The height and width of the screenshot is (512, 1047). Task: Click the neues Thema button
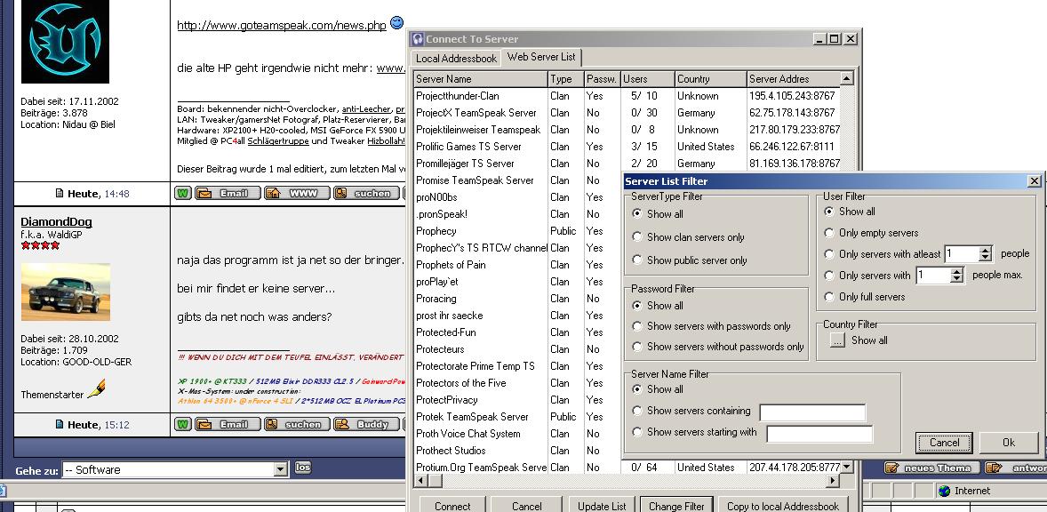(x=931, y=468)
